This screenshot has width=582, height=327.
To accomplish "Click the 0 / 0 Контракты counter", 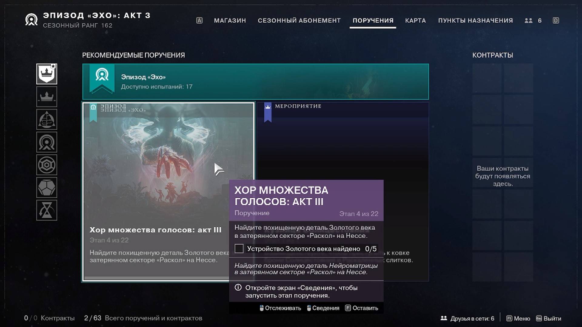I will pos(49,318).
